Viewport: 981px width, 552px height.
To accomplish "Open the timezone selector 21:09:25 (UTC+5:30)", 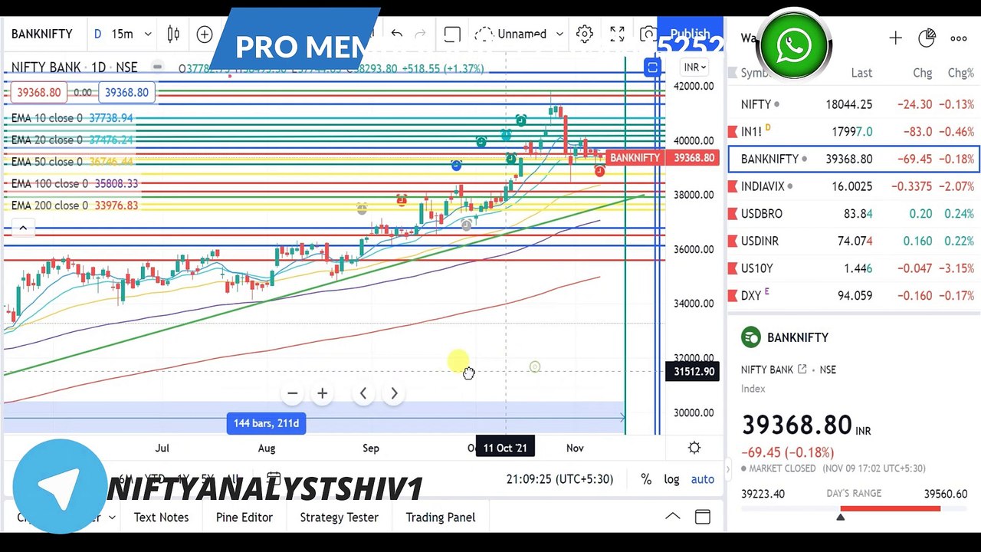I will click(x=559, y=479).
